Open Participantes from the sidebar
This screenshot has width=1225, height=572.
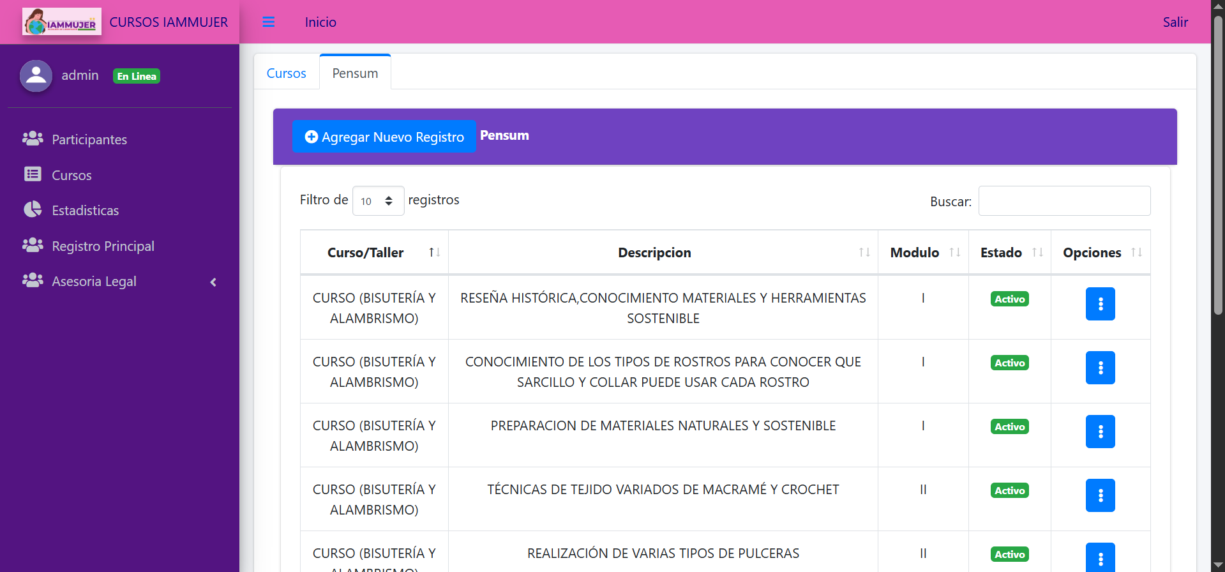click(x=89, y=140)
